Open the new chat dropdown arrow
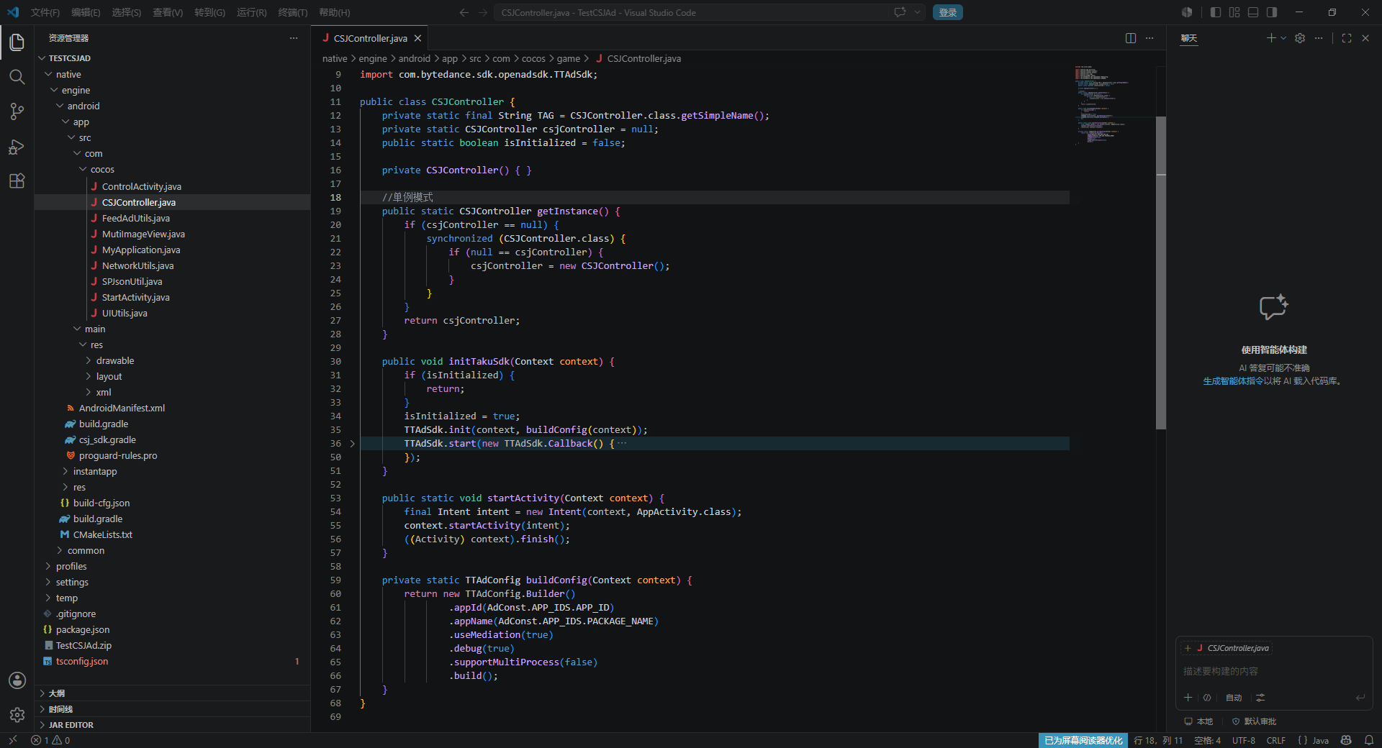The width and height of the screenshot is (1382, 748). [x=1283, y=38]
